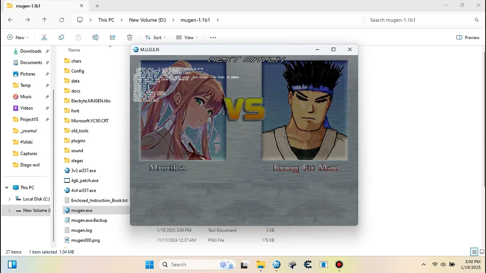Screen dimensions: 486x273
Task: Click the widgets icon at the taskbar's left end
Action: click(12, 265)
